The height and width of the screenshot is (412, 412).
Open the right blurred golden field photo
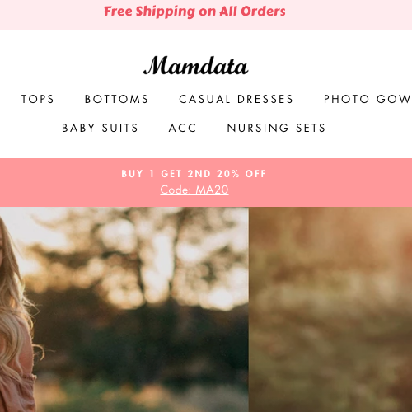point(330,309)
